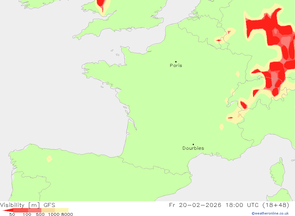Viewport: 295px width, 216px height.
Task: Click the orange legend swatch between 500 and 1000
Action: [48, 210]
